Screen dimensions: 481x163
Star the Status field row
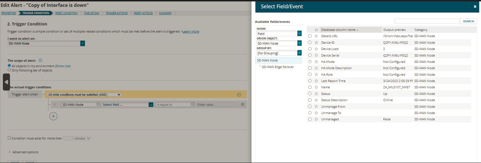(x=316, y=94)
